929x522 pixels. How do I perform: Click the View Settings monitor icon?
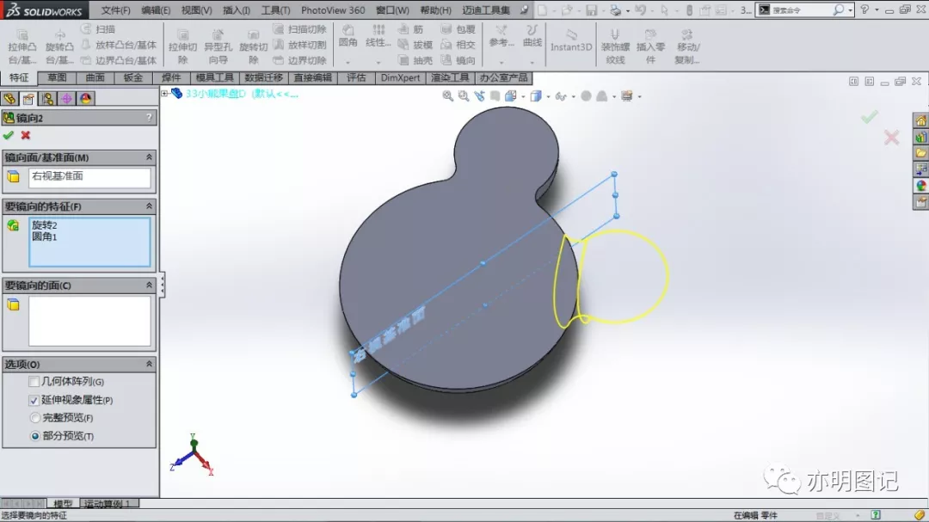coord(626,96)
